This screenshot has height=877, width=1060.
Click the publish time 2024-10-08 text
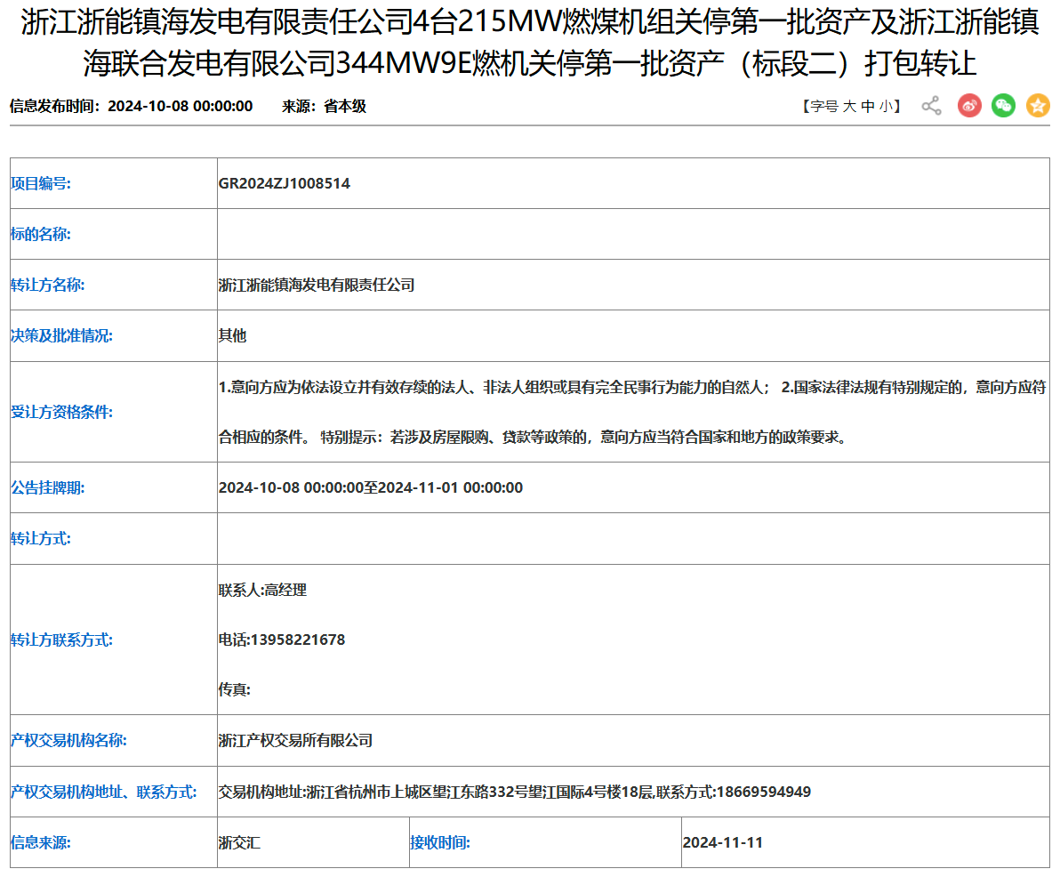pos(180,106)
